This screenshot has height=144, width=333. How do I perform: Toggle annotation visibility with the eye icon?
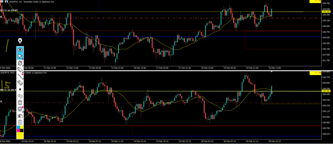click(20, 50)
